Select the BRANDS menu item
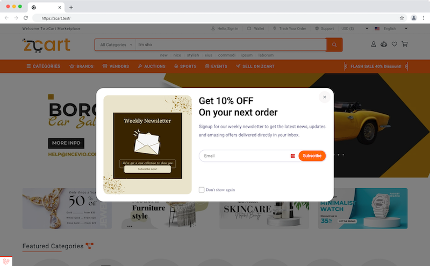 82,66
